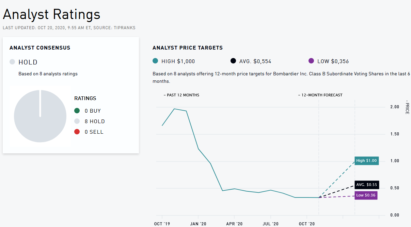Viewport: 411px width, 227px height.
Task: Click the red SELL rating dot
Action: 77,132
